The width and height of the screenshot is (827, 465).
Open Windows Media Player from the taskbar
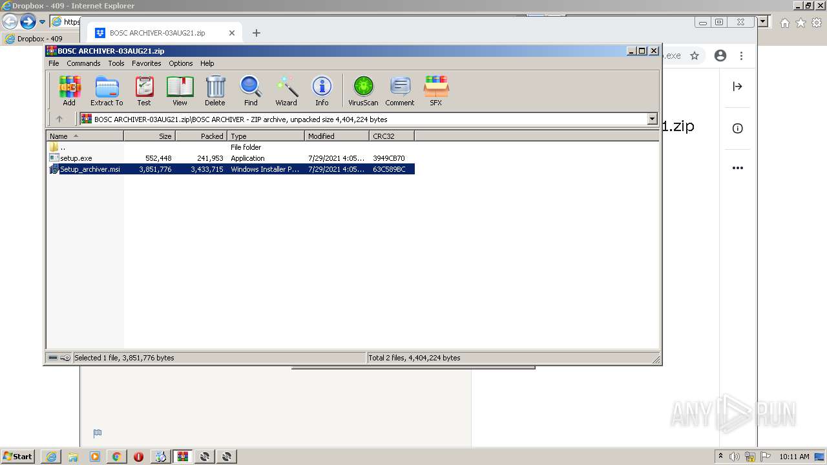point(95,457)
